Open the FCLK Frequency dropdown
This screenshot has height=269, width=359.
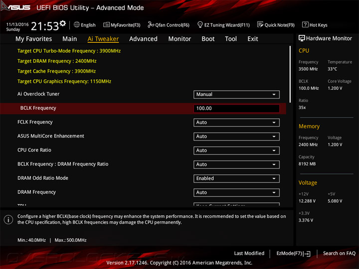[x=236, y=123]
